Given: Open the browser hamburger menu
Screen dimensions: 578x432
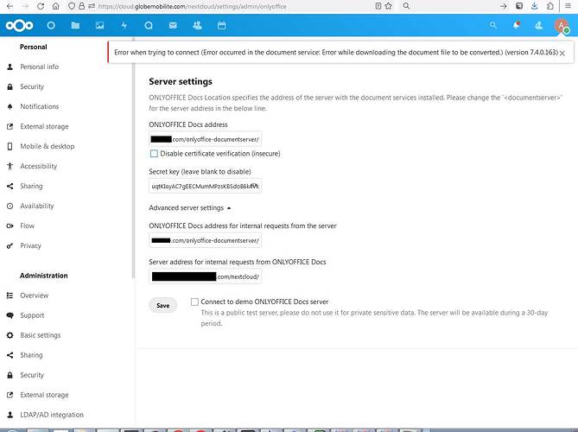Looking at the screenshot, I should pos(568,6).
